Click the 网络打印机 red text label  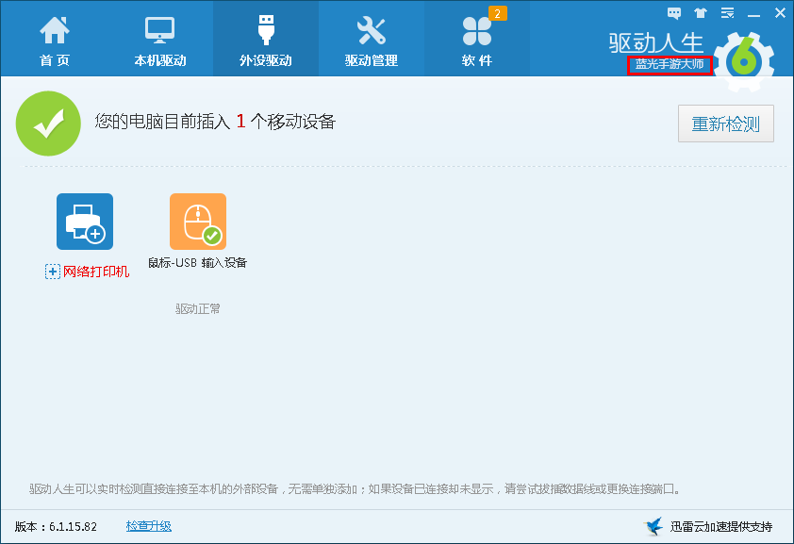coord(96,272)
